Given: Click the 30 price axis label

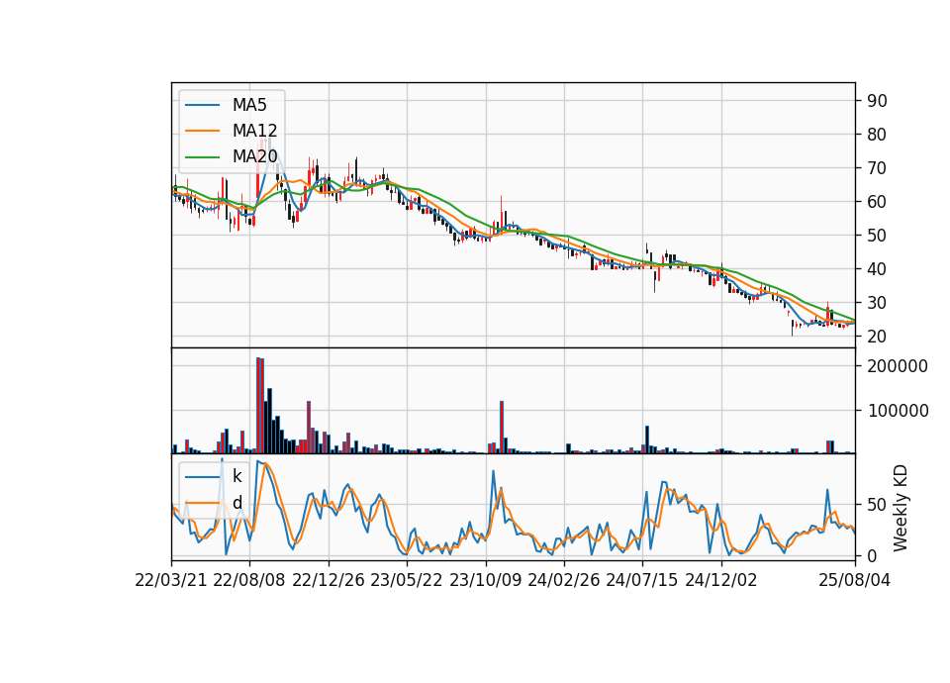Looking at the screenshot, I should [877, 303].
